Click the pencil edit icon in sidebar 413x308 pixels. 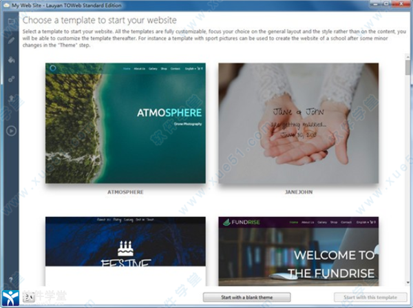(x=10, y=41)
